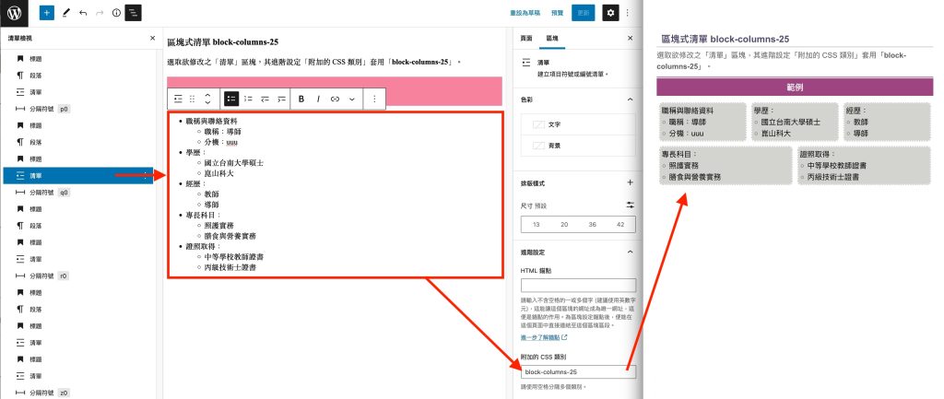Indent the list item

(280, 99)
